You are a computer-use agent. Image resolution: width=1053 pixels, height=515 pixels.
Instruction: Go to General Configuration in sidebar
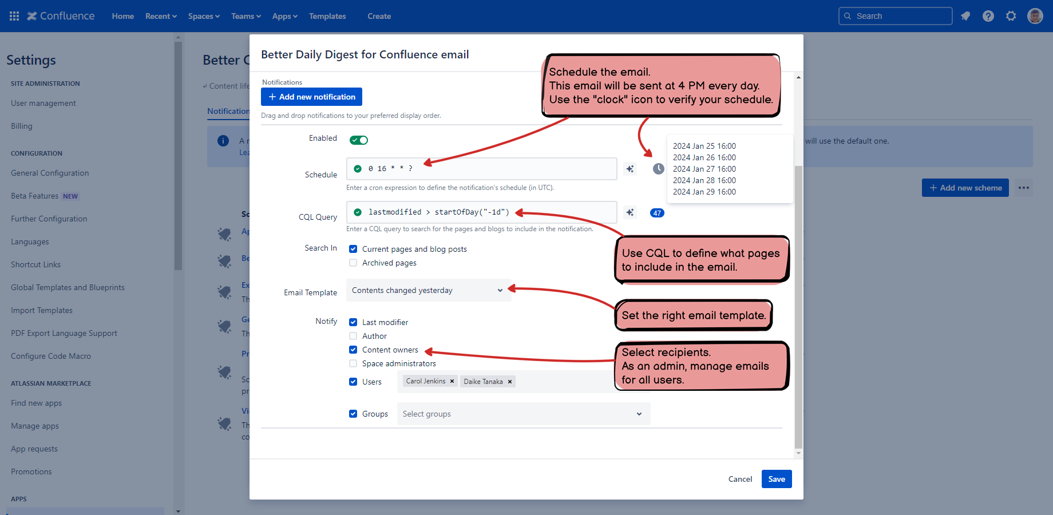point(50,173)
